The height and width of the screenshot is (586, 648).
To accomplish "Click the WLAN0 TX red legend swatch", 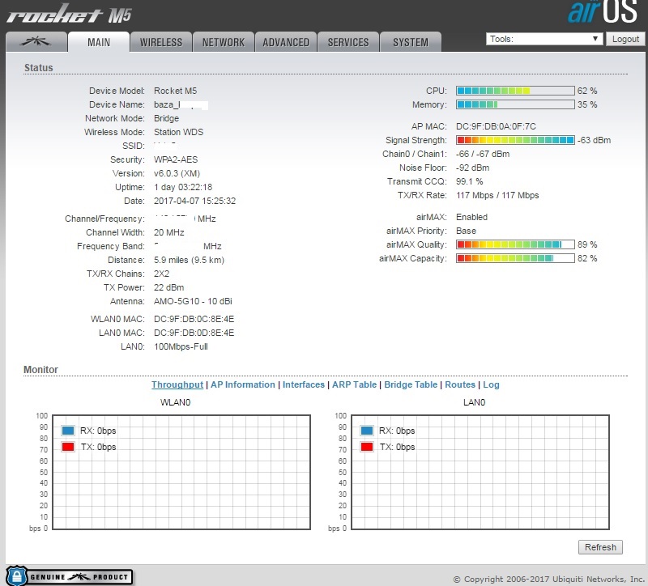I will coord(68,447).
